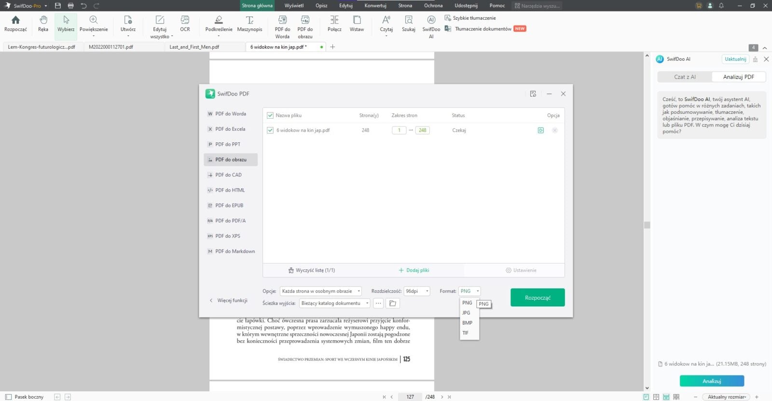Expand the Podkreślenie dropdown
Image resolution: width=772 pixels, height=401 pixels.
[219, 36]
